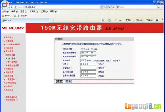The width and height of the screenshot is (165, 112).
Task: Click the printer icon
Action: pyautogui.click(x=120, y=20)
